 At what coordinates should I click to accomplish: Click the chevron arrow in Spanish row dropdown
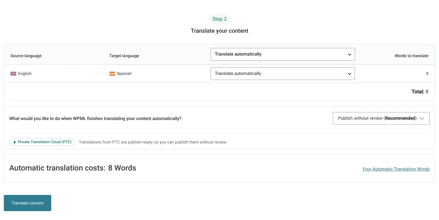(350, 74)
